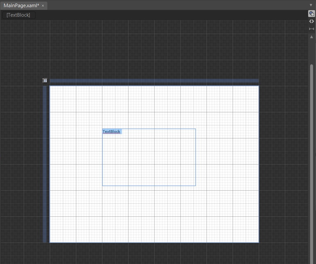Click the top column rail of the grid
This screenshot has height=264, width=316.
(154, 81)
